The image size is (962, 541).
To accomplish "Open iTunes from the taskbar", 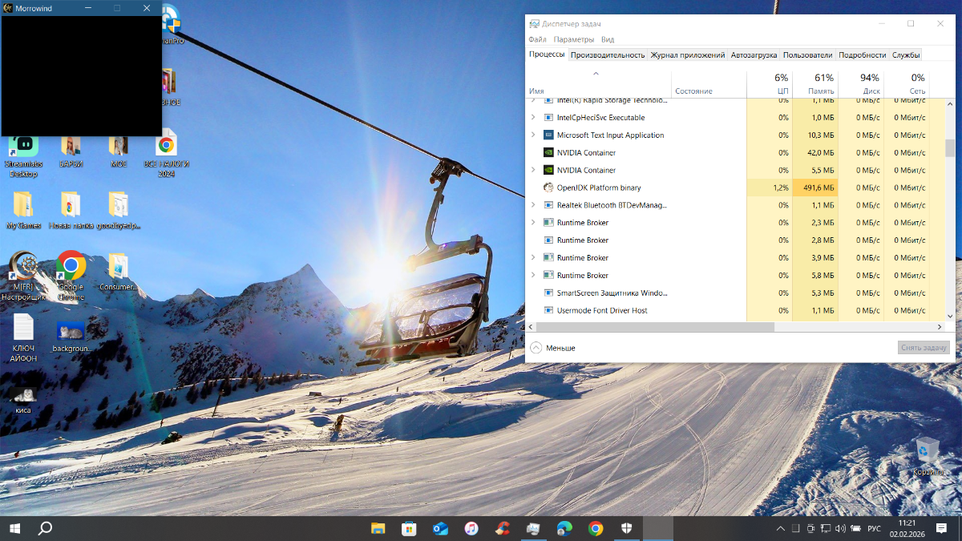I will [471, 528].
